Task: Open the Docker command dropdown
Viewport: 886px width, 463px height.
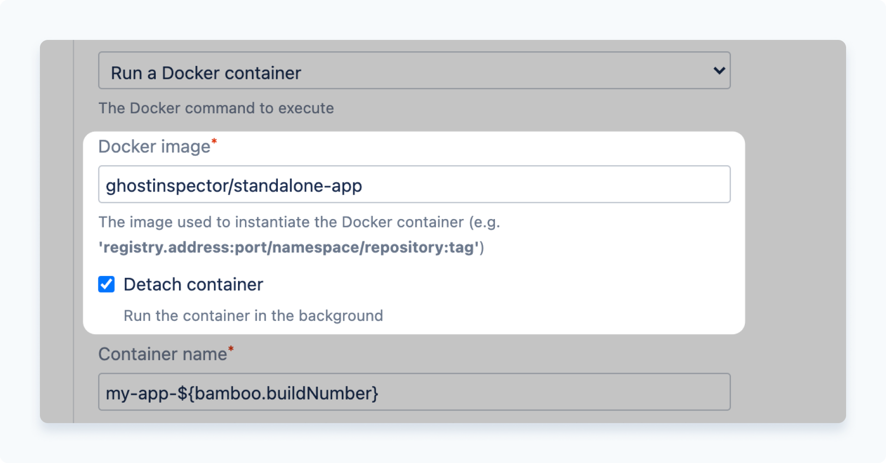Action: [x=414, y=71]
